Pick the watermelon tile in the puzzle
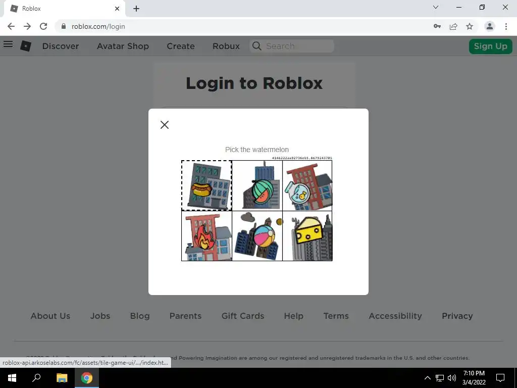Viewport: 517px width, 388px height. pyautogui.click(x=257, y=185)
